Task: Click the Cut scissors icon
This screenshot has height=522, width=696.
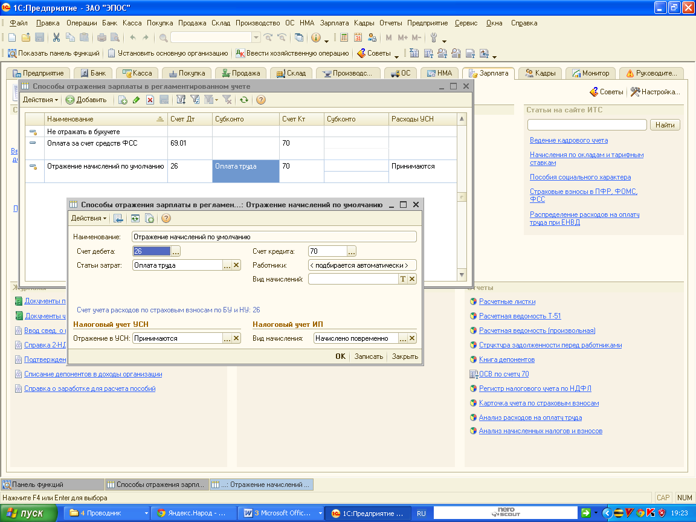Action: [x=56, y=37]
